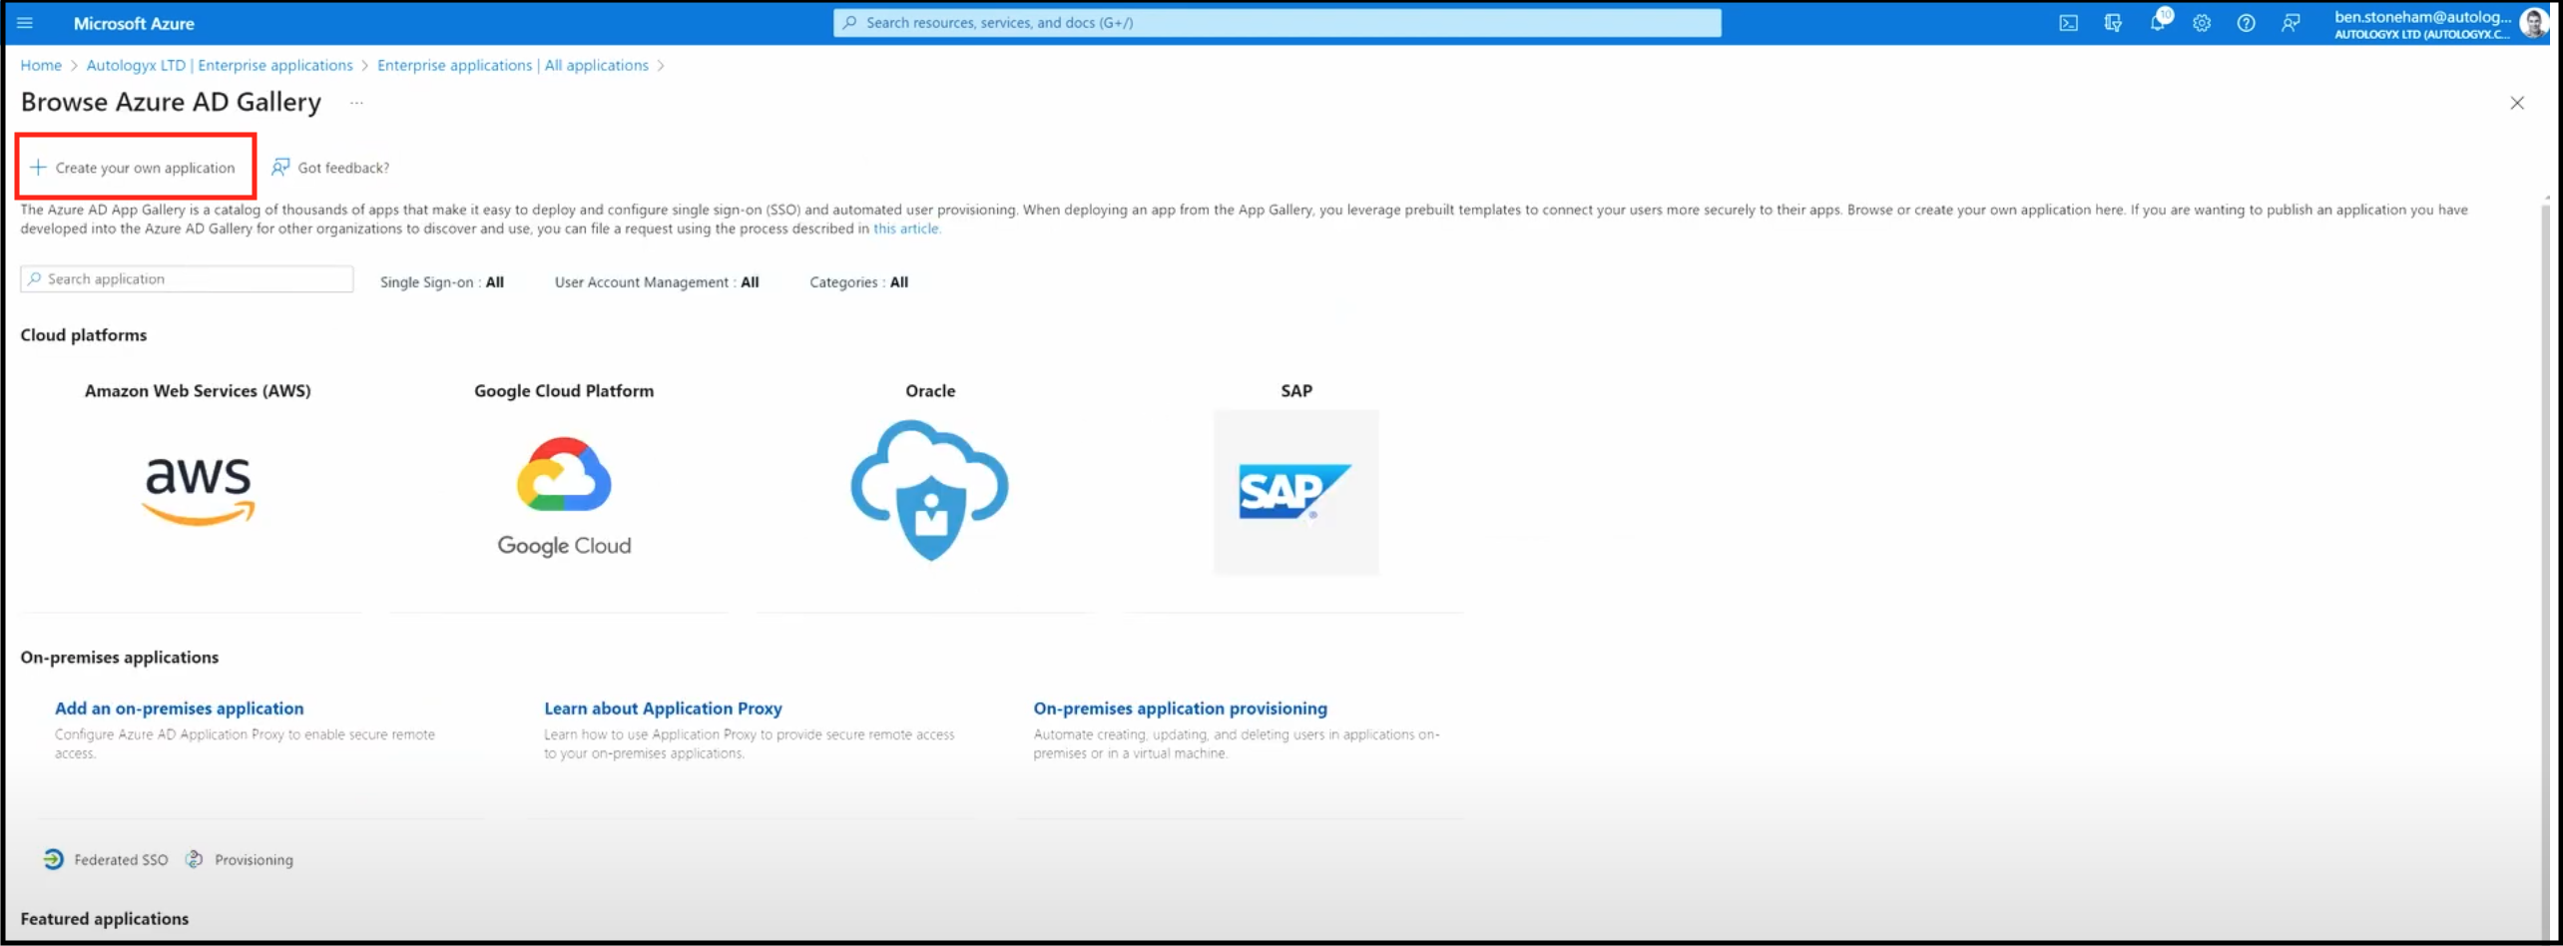Open the Enterprise applications All applications breadcrumb

click(513, 65)
